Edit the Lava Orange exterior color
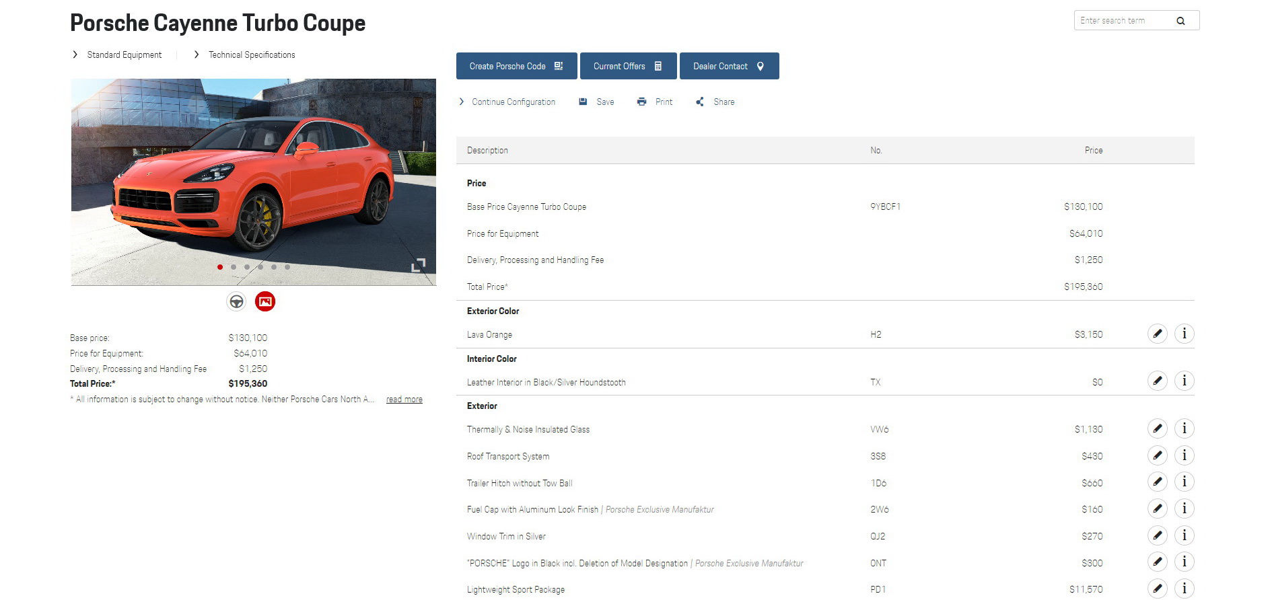 [x=1157, y=334]
